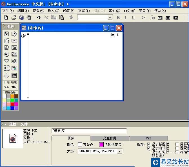This screenshot has height=167, width=189.
Task: Click the paste hand pointer on flowline
Action: (23, 36)
